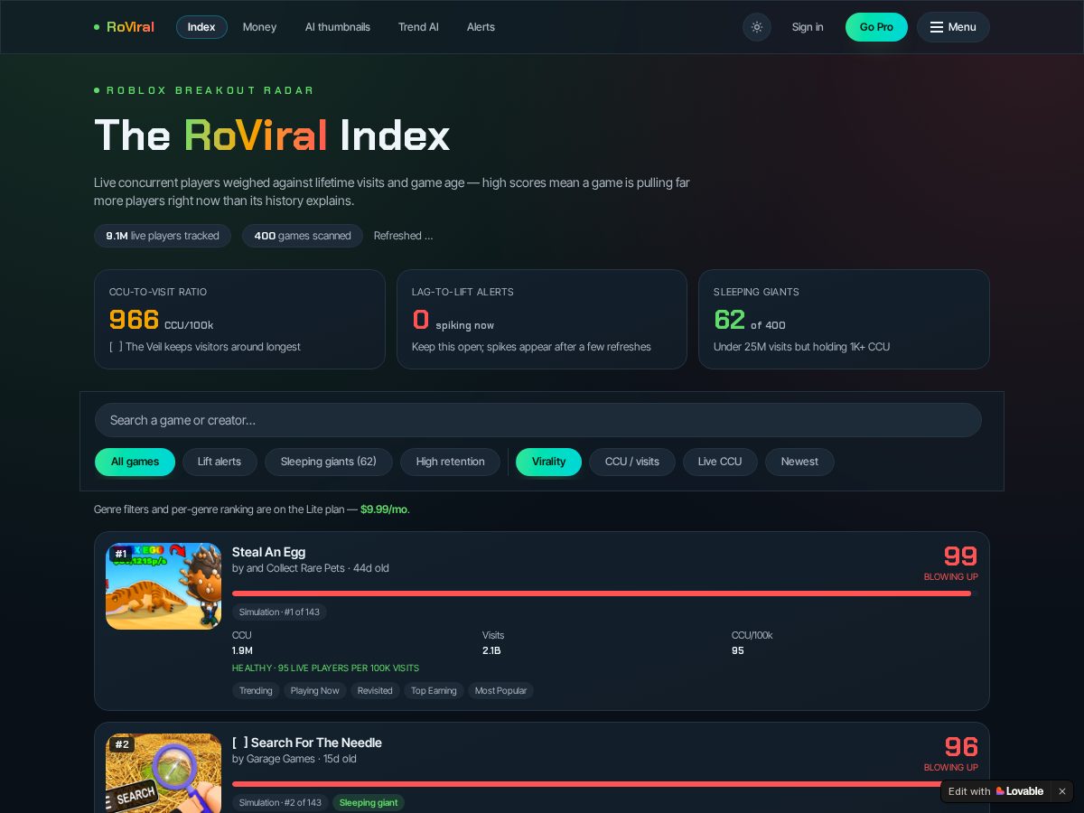Screen dimensions: 1084x813
Task: Open the Steal An Egg thumbnail
Action: pyautogui.click(x=164, y=586)
